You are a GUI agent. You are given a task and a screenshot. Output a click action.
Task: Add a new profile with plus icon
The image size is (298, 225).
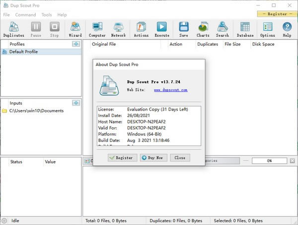[x=76, y=44]
